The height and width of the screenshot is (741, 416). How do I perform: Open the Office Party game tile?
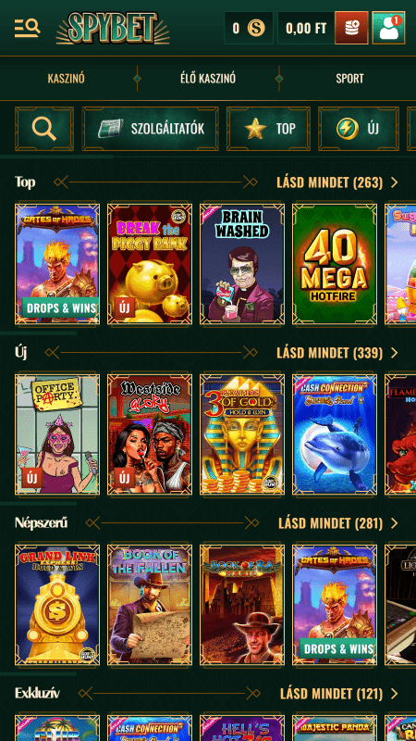tap(57, 434)
